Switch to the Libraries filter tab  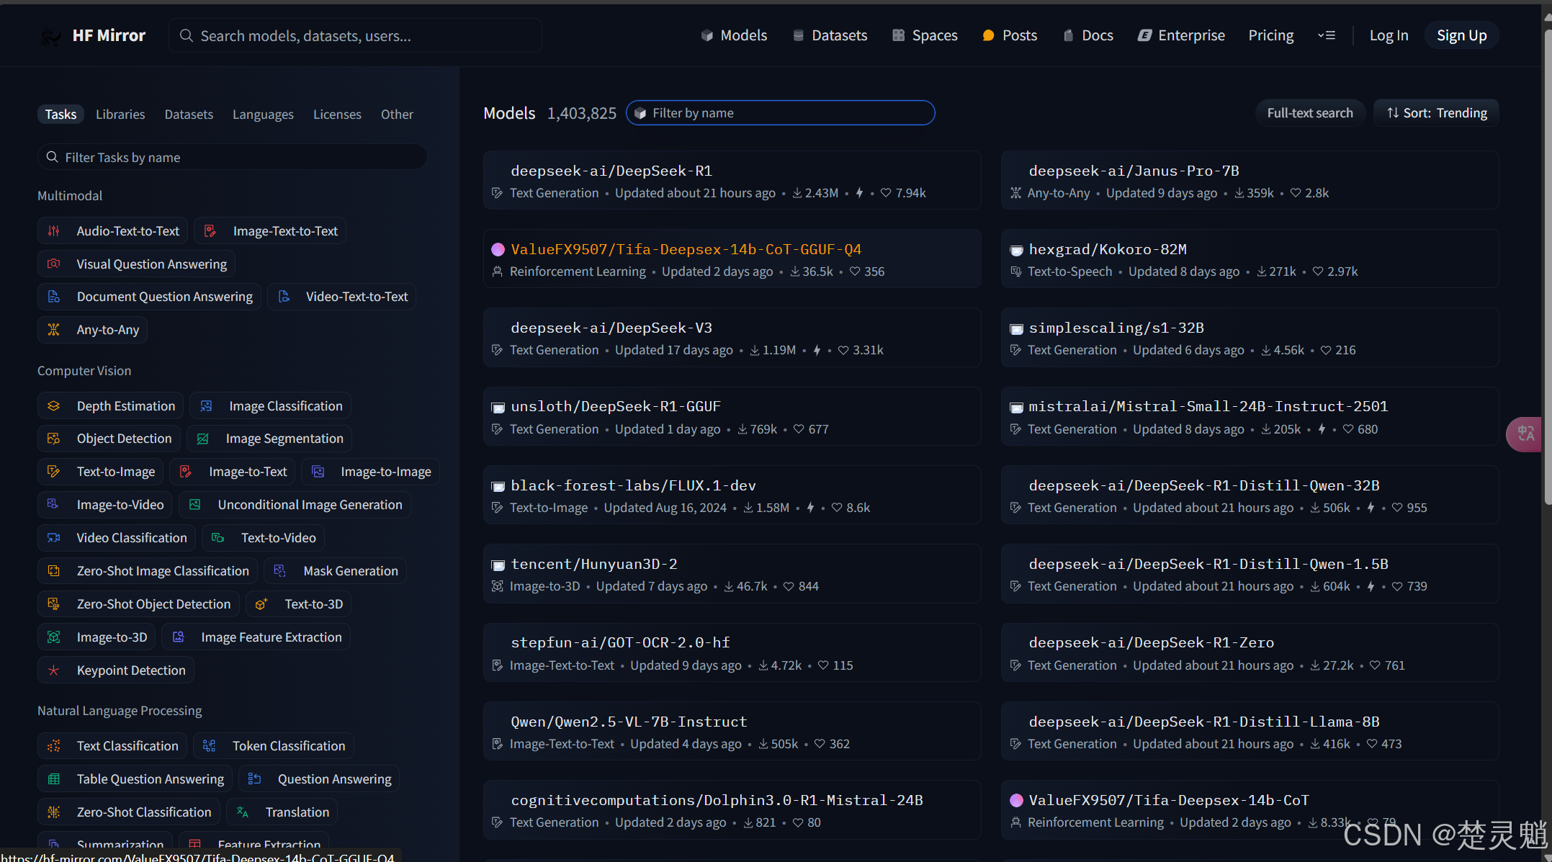coord(120,115)
